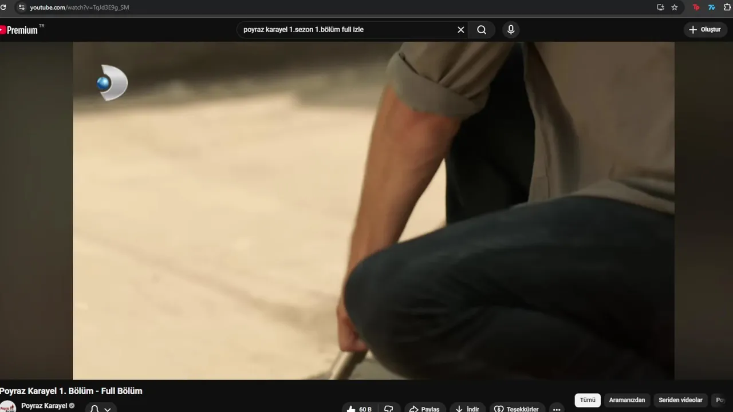Select the Seriden videolar filter chip
Viewport: 733px width, 412px height.
tap(680, 400)
